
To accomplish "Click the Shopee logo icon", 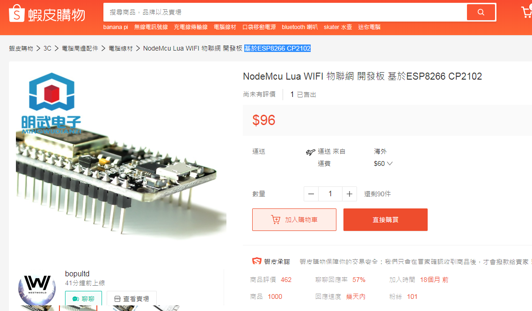I will point(17,14).
